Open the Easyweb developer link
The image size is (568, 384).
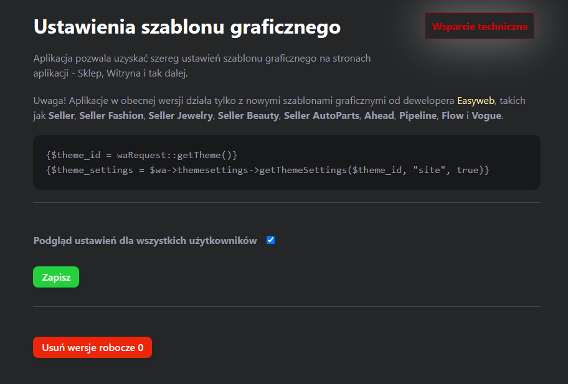pyautogui.click(x=475, y=100)
